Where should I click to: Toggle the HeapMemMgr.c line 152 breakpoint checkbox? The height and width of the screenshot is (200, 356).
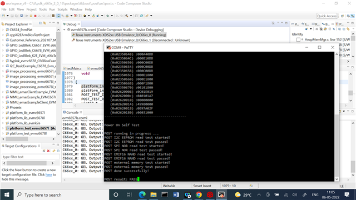[298, 39]
